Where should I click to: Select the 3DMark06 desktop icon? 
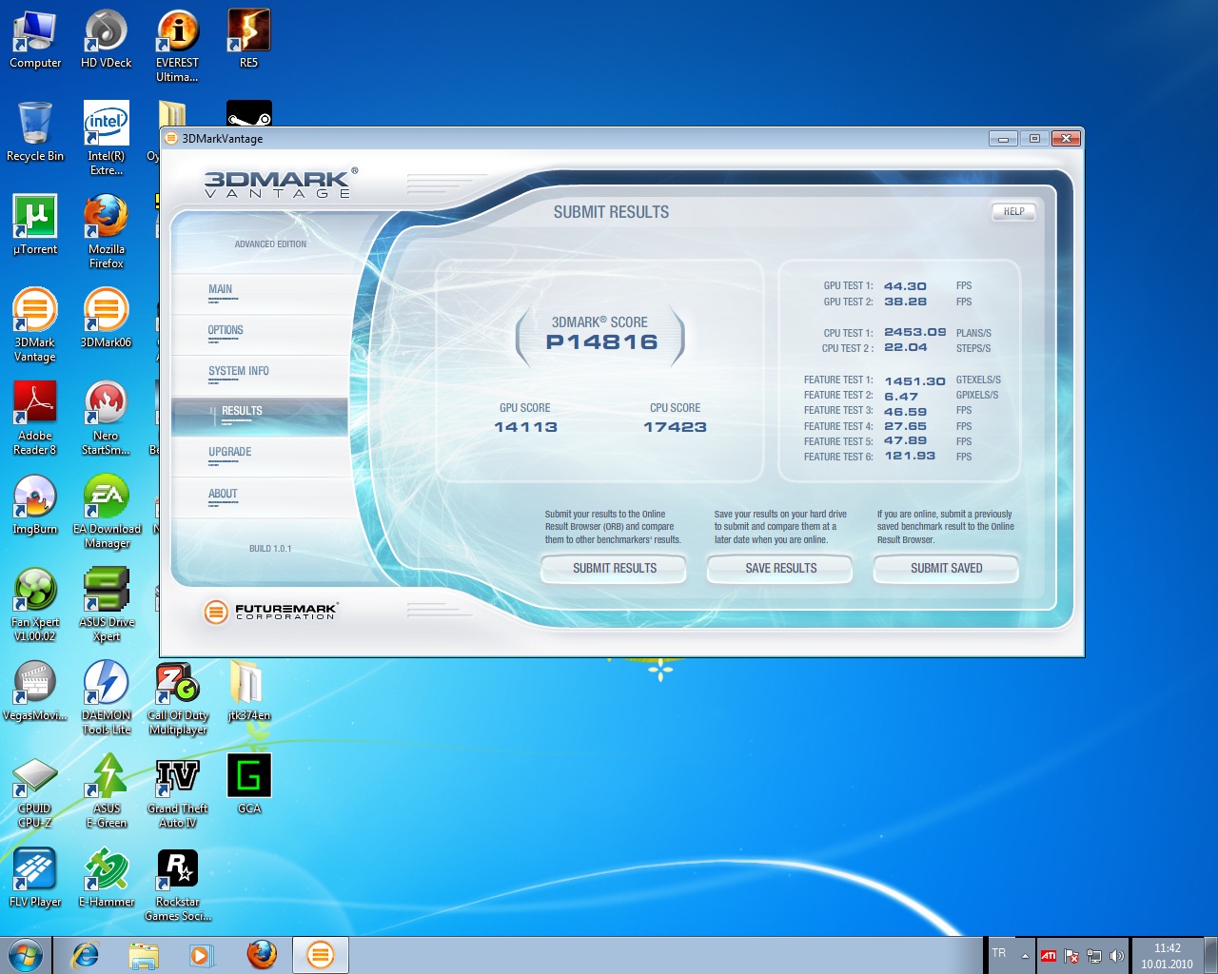(106, 319)
